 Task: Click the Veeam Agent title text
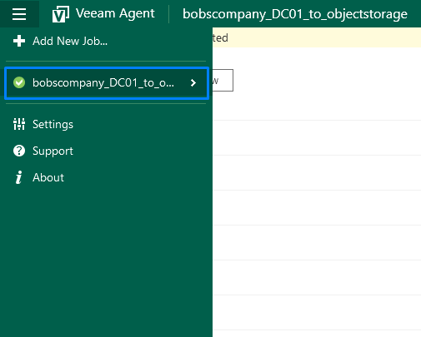point(115,13)
